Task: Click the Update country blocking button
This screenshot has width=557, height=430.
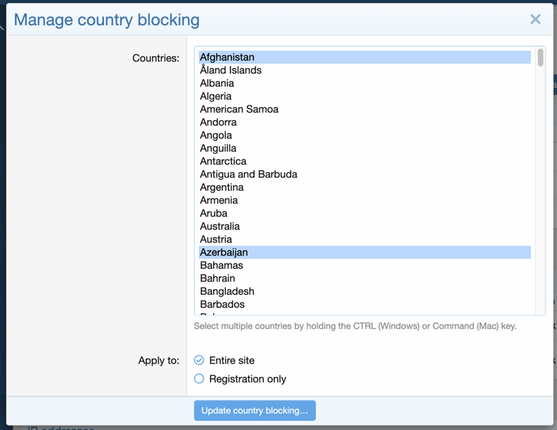Action: [255, 411]
